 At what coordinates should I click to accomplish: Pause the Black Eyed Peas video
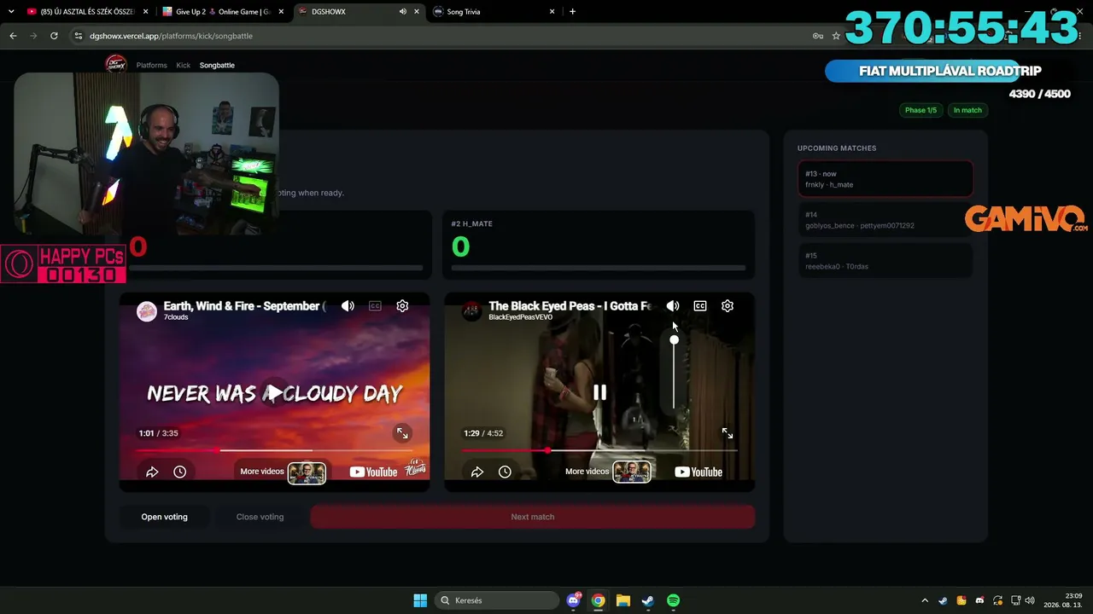[599, 392]
